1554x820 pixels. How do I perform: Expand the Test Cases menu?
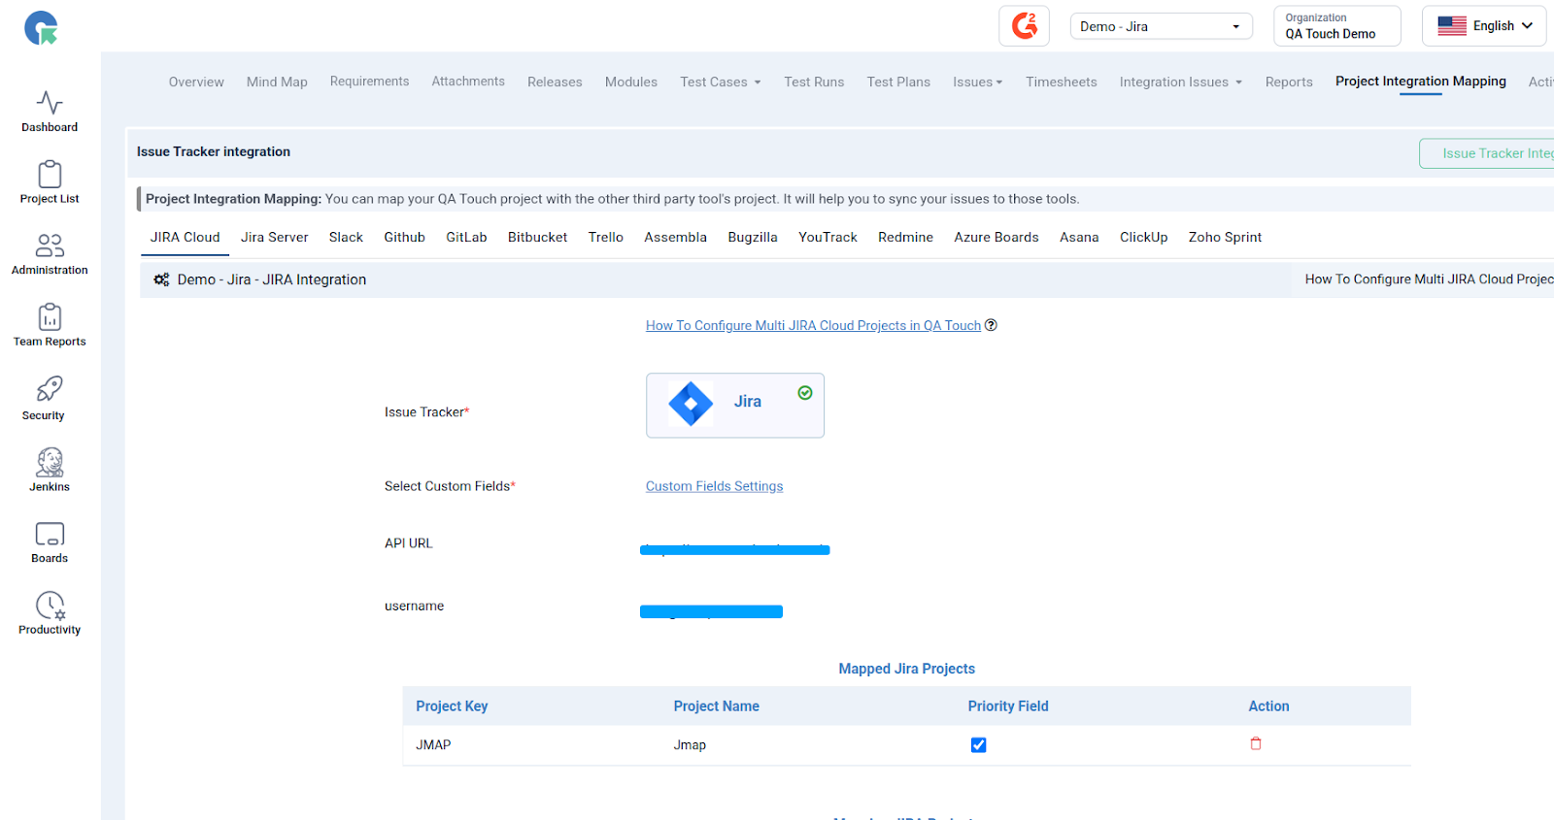point(720,82)
